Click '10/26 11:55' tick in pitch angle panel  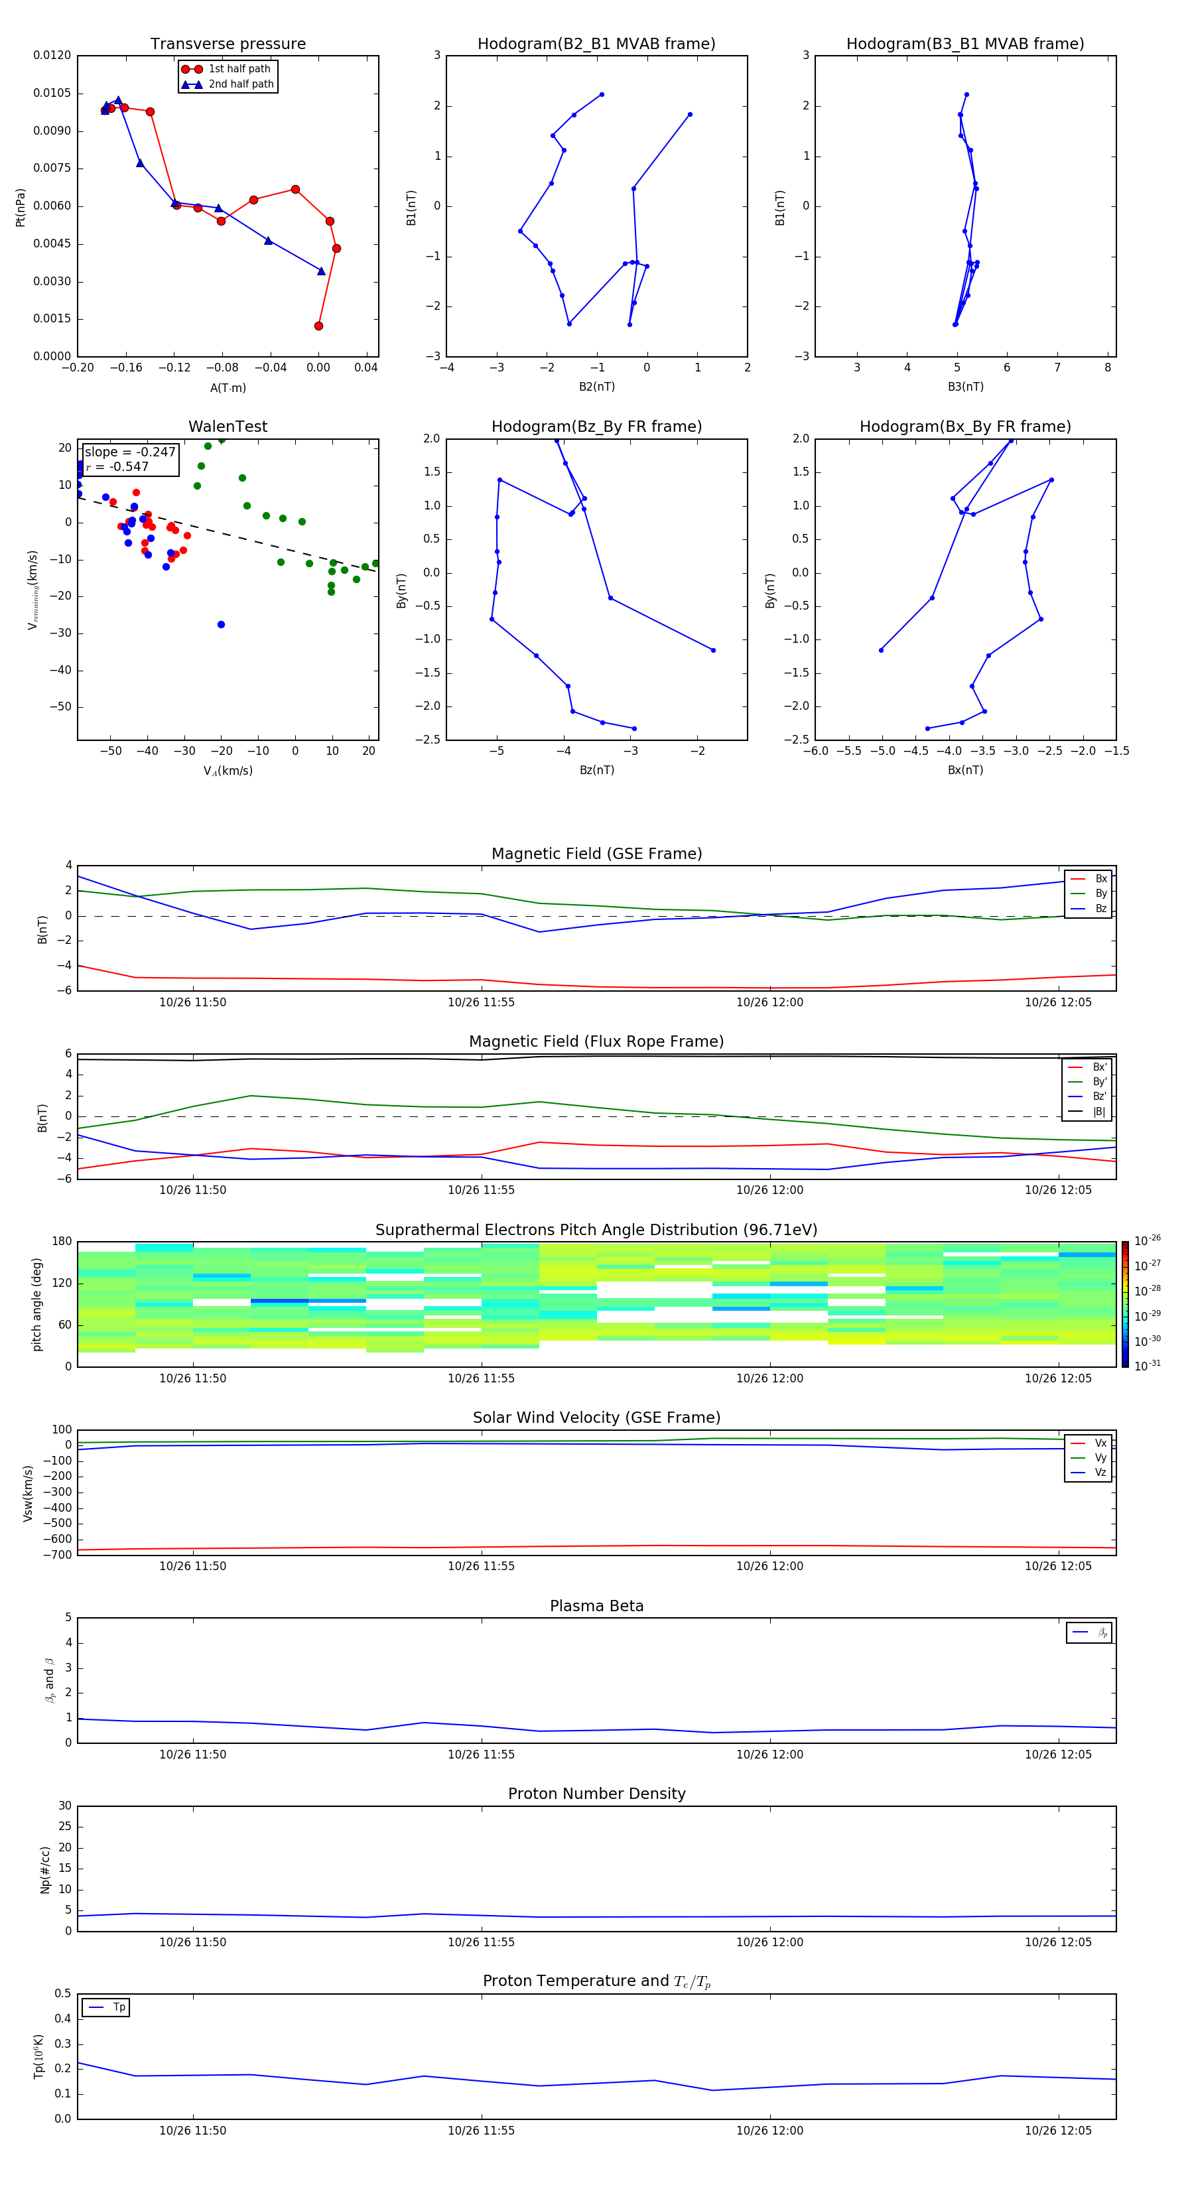[481, 1378]
